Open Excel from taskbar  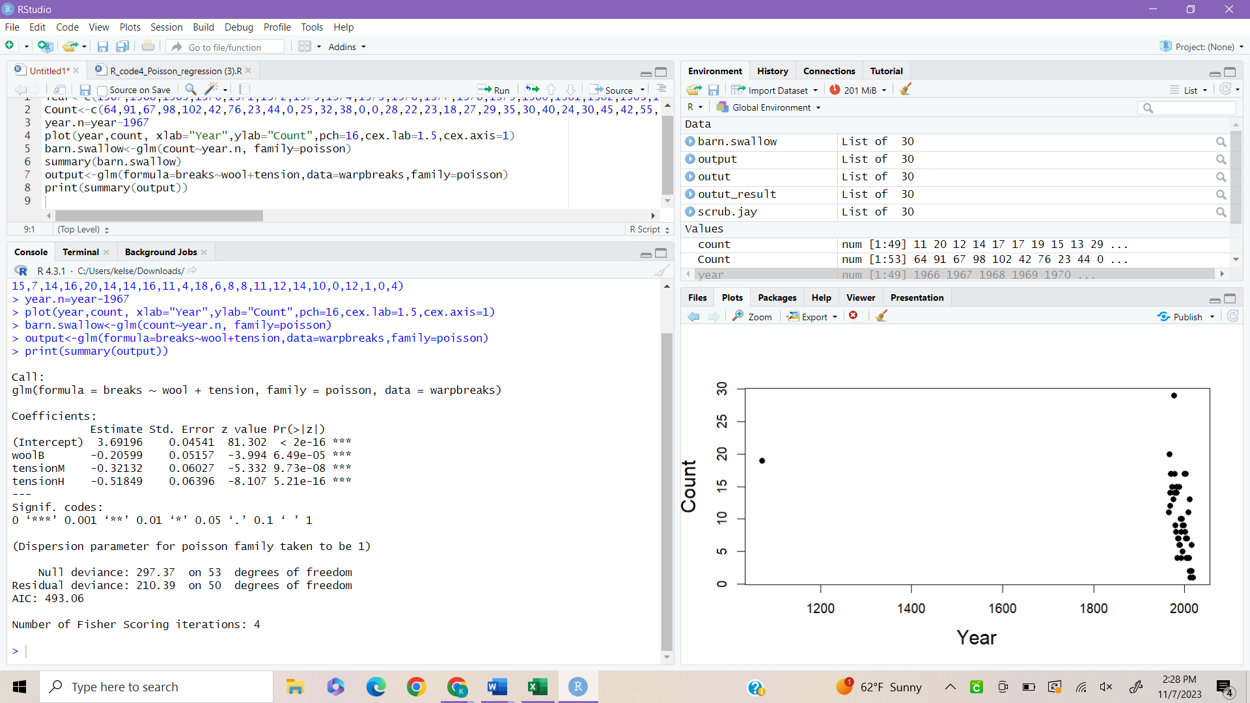pos(537,687)
